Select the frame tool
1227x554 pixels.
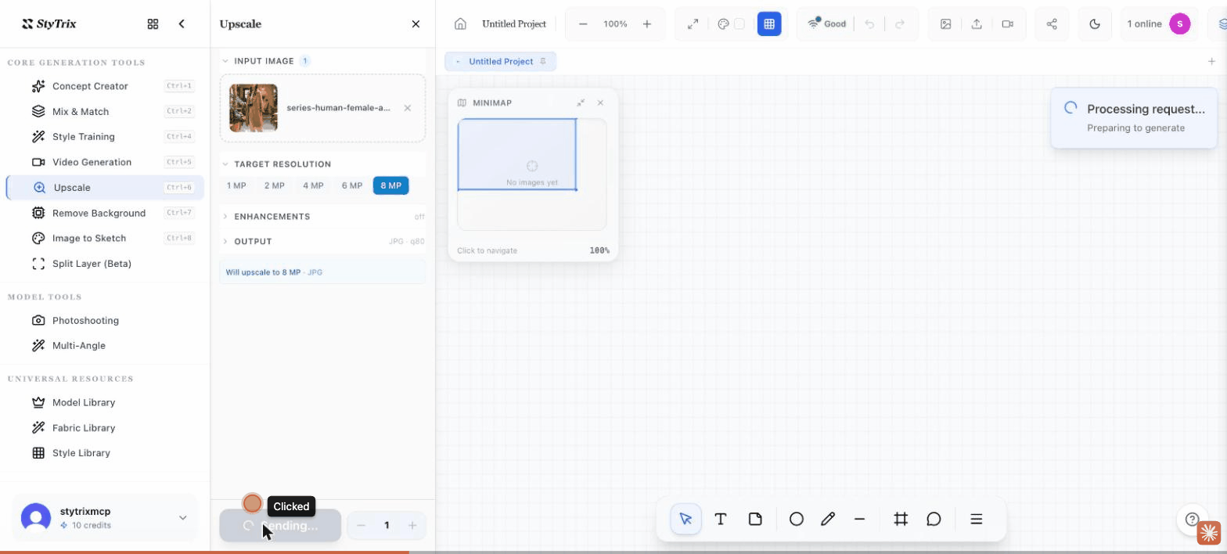901,519
